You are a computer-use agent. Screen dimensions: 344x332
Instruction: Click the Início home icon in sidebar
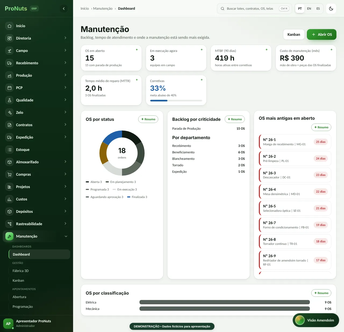pyautogui.click(x=9, y=26)
